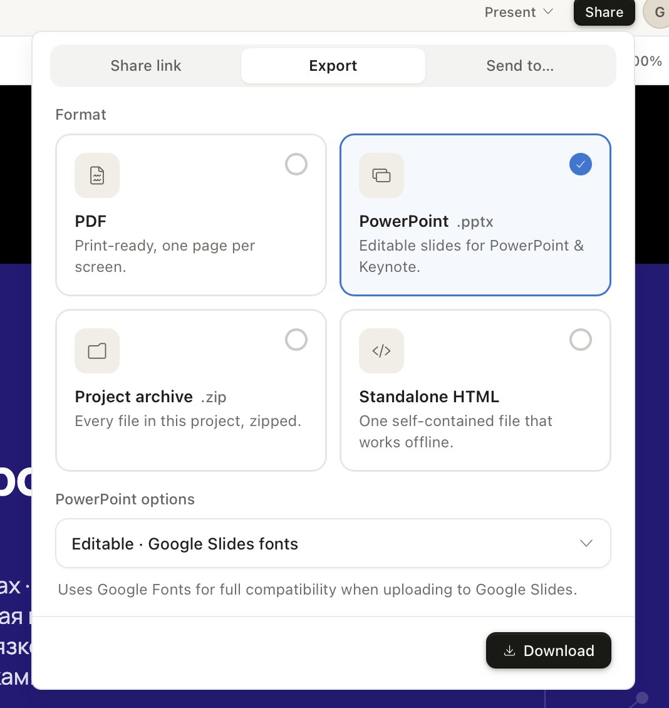Click the Project archive .zip title text
This screenshot has height=708, width=669.
(150, 397)
